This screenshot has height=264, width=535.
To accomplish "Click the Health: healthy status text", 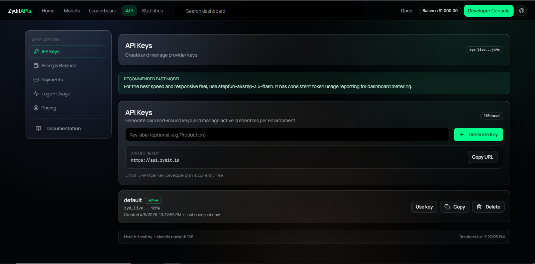I will 138,237.
